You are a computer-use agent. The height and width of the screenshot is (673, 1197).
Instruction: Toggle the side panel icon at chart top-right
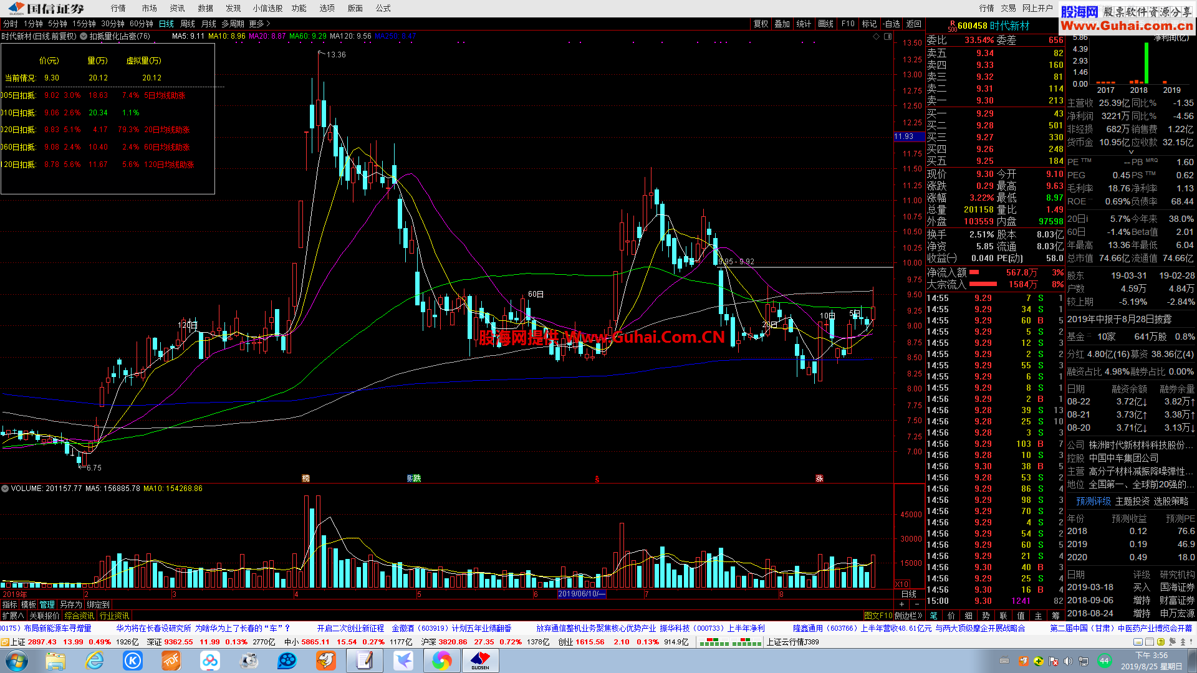[888, 36]
